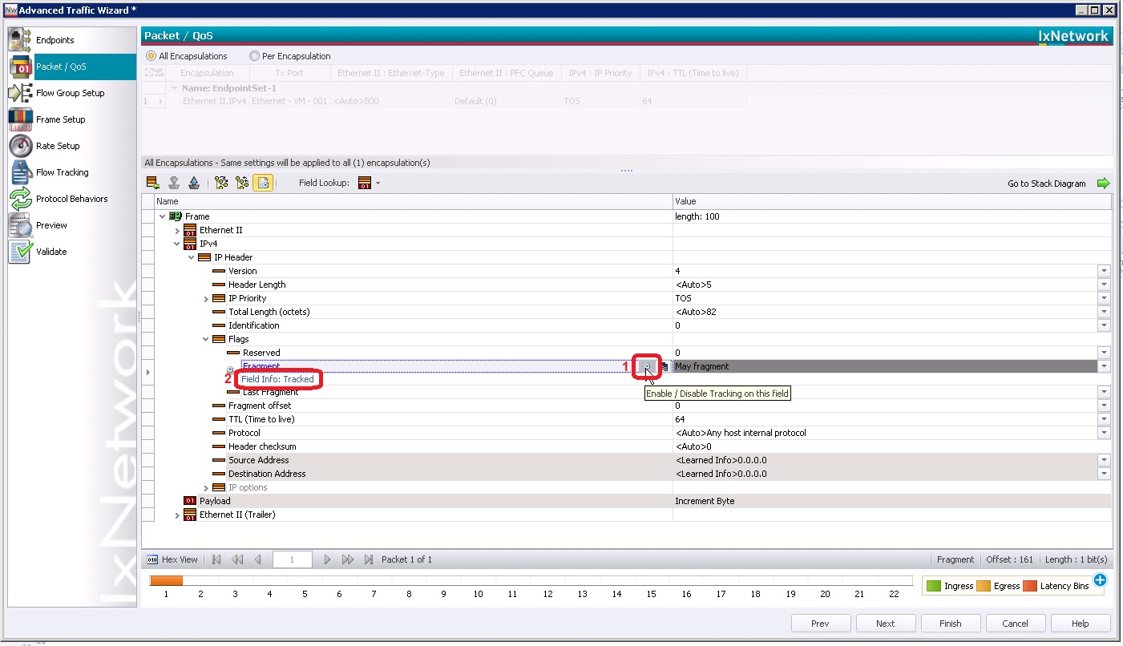The width and height of the screenshot is (1123, 646).
Task: Click the Finish button
Action: coord(950,623)
